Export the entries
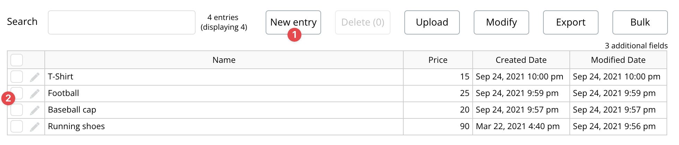The image size is (679, 145). tap(571, 22)
